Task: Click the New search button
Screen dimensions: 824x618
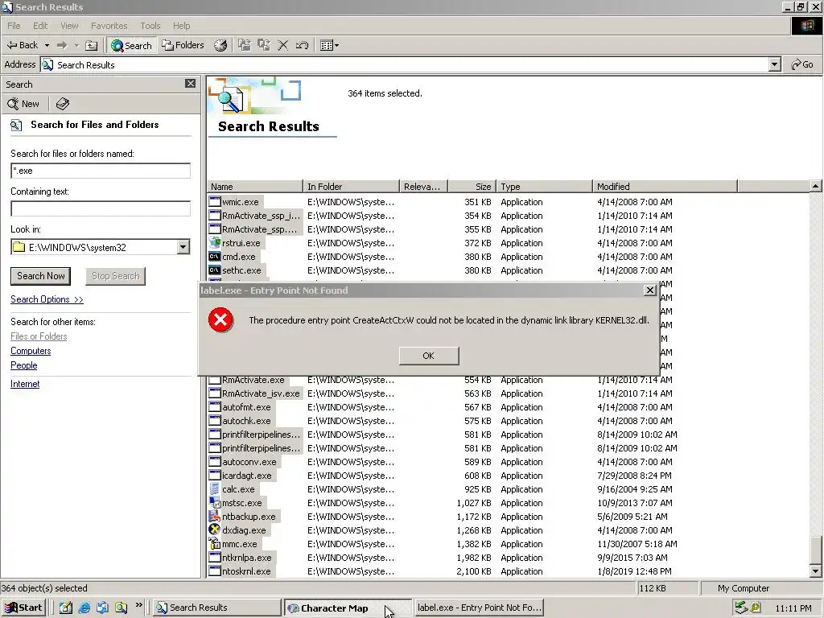Action: (23, 104)
